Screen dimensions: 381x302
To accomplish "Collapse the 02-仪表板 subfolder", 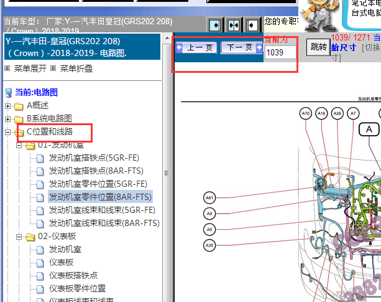I will [x=19, y=237].
